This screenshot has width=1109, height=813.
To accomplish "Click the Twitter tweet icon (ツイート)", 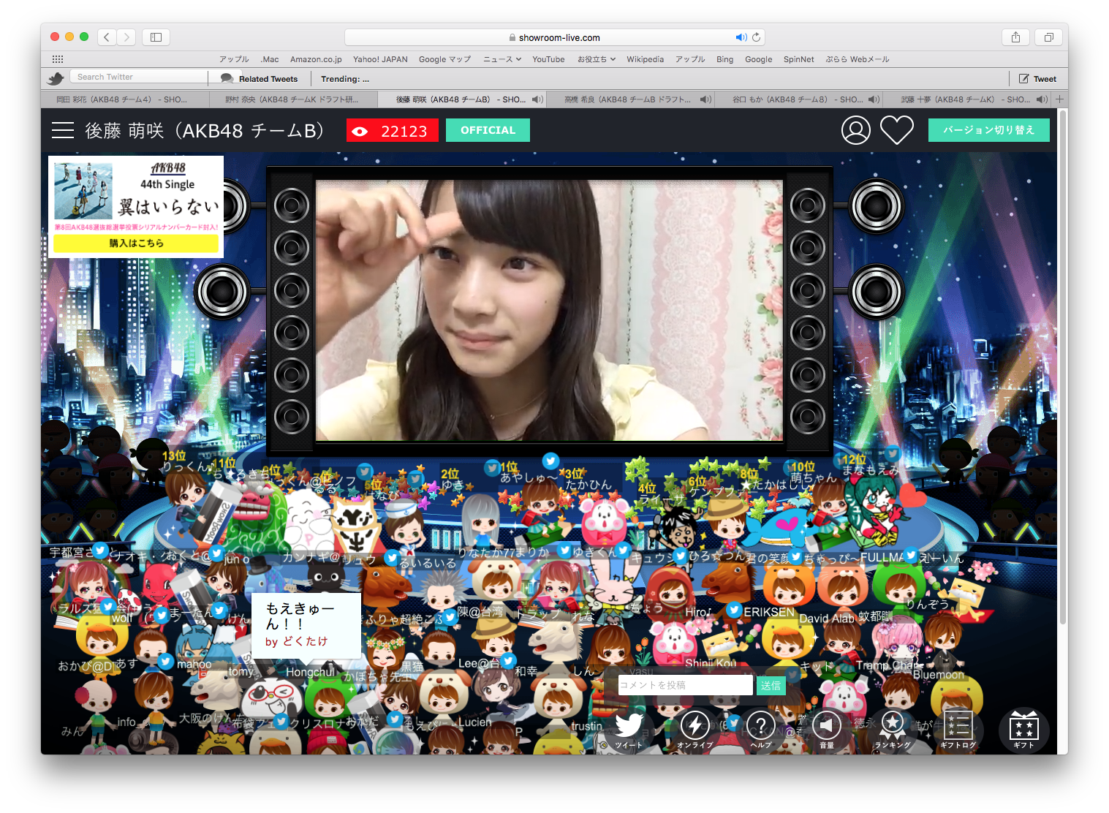I will (628, 729).
